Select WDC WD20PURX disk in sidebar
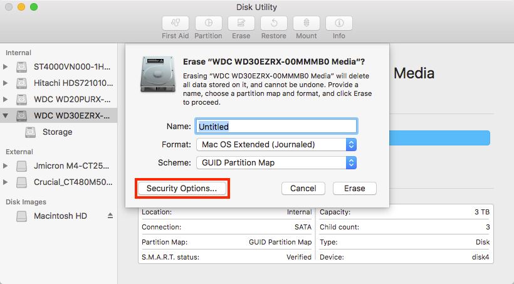 72,99
